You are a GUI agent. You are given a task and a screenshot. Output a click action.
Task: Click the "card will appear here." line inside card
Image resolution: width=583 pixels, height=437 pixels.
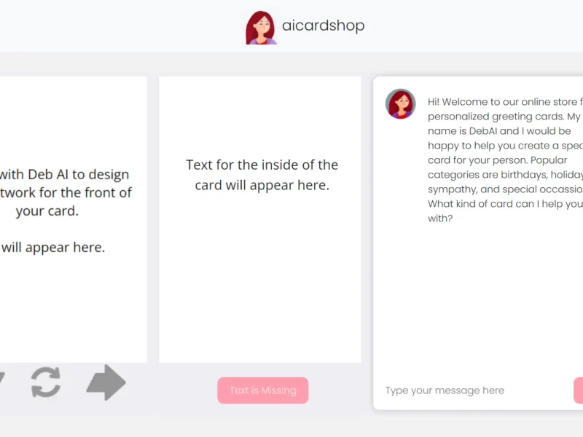point(262,185)
